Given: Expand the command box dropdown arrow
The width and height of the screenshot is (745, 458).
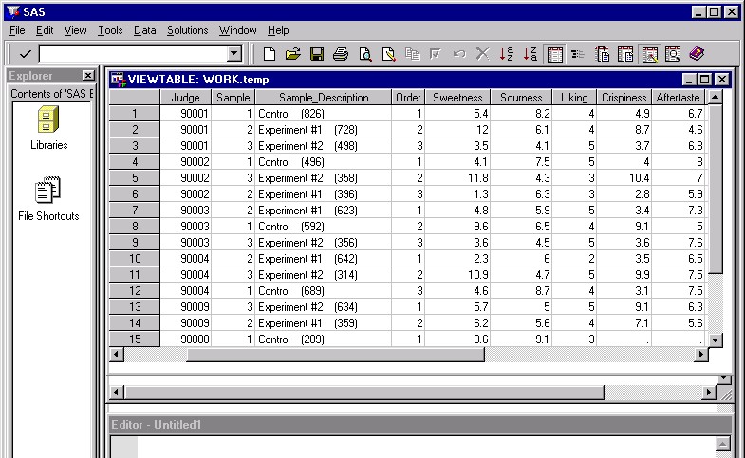Looking at the screenshot, I should click(x=234, y=54).
